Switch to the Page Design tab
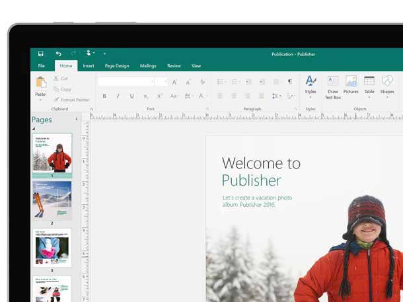The image size is (403, 302). click(x=117, y=66)
